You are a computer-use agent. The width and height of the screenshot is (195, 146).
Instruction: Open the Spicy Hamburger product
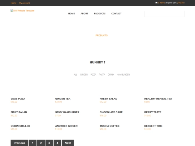point(67,112)
